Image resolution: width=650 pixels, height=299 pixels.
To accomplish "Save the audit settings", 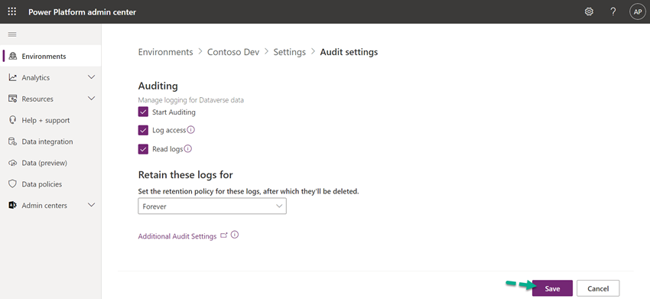I will [552, 288].
